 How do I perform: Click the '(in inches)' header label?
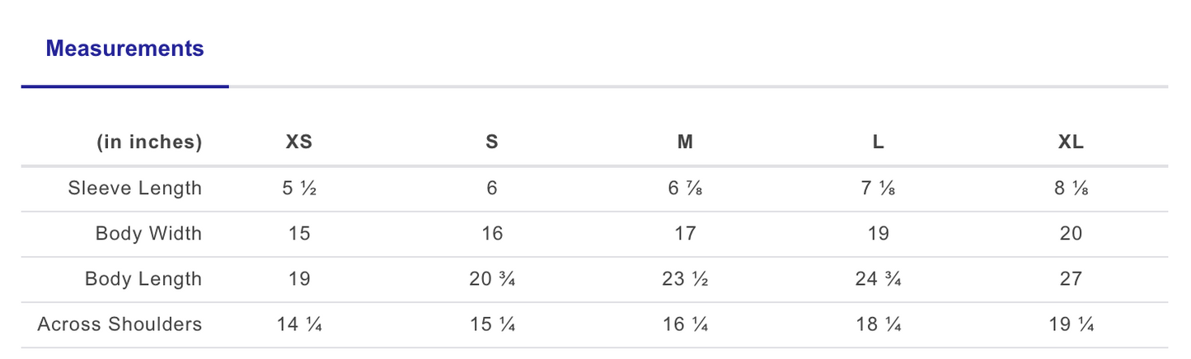[x=149, y=142]
